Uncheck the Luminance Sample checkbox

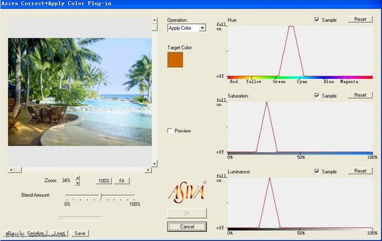[x=316, y=172]
